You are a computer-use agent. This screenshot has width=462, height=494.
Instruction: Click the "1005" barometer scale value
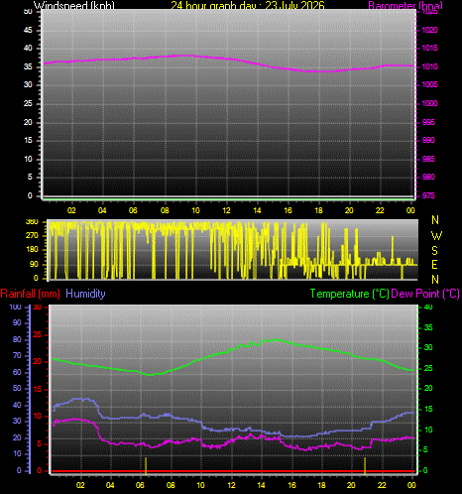(x=429, y=84)
